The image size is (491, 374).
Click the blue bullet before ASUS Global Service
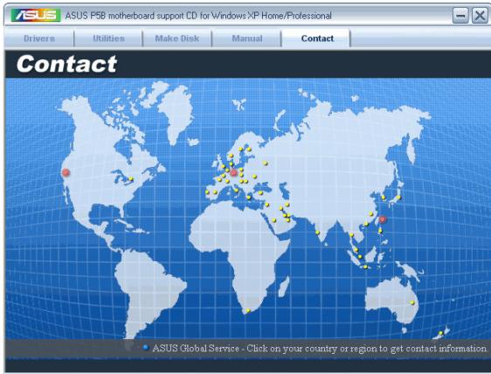tap(146, 348)
